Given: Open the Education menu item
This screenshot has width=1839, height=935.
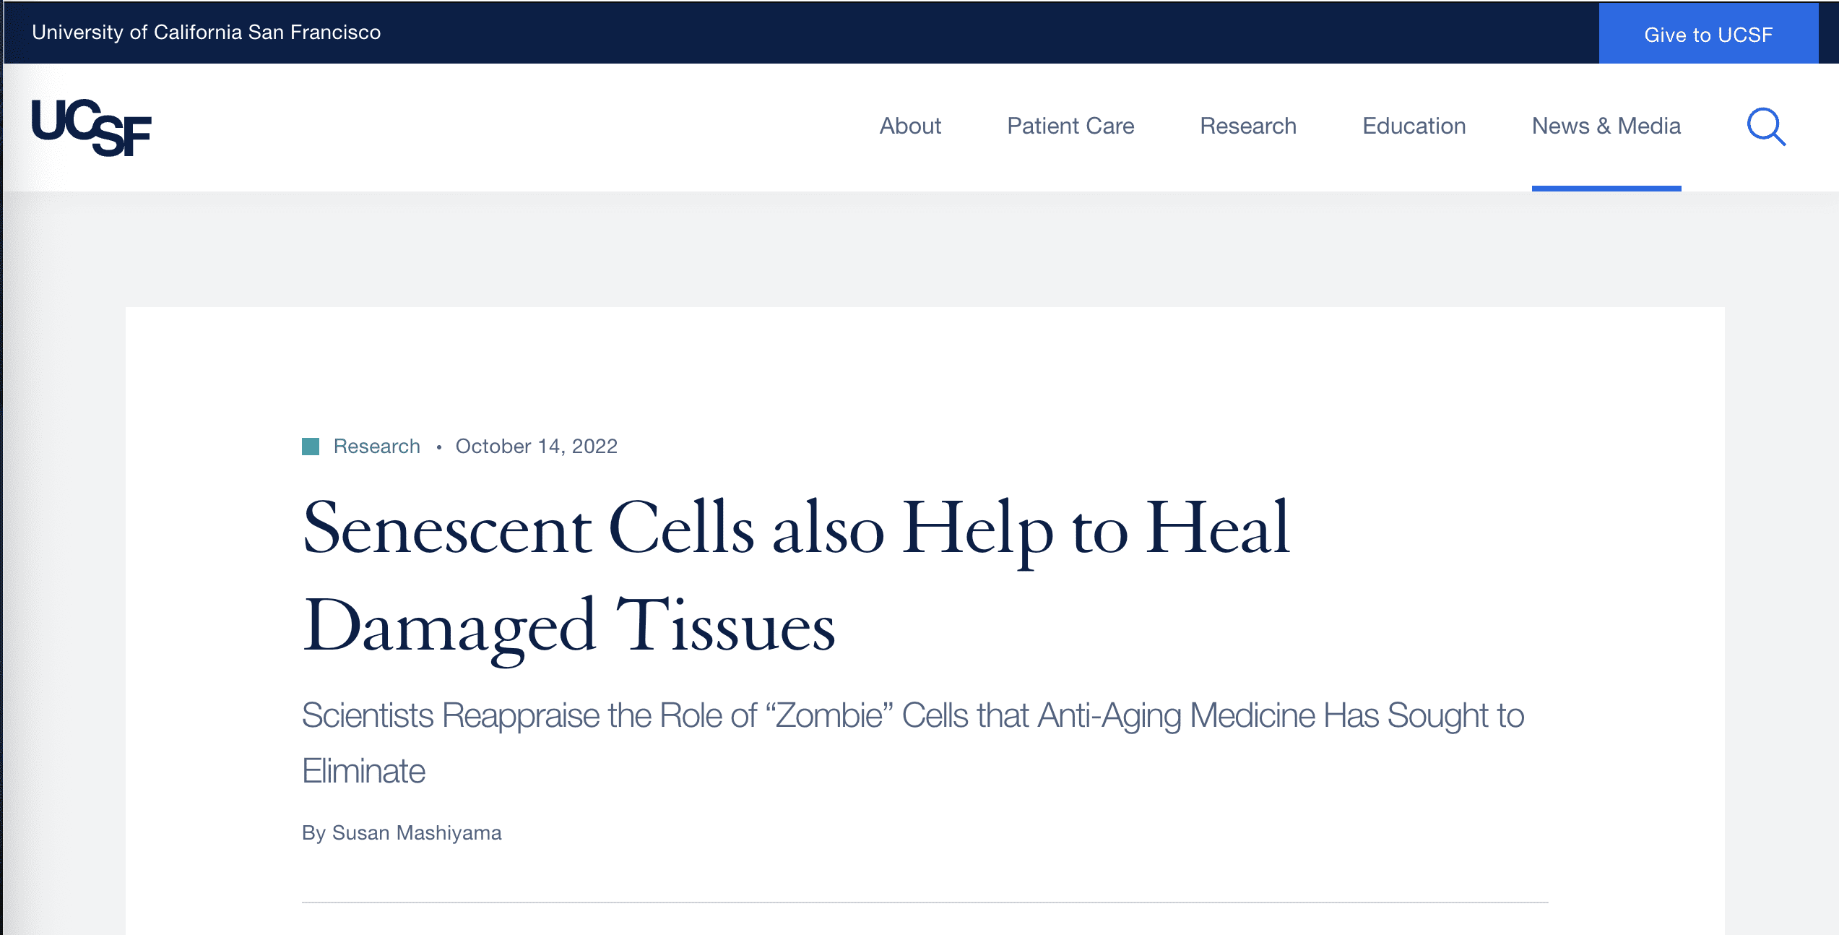Looking at the screenshot, I should tap(1414, 126).
